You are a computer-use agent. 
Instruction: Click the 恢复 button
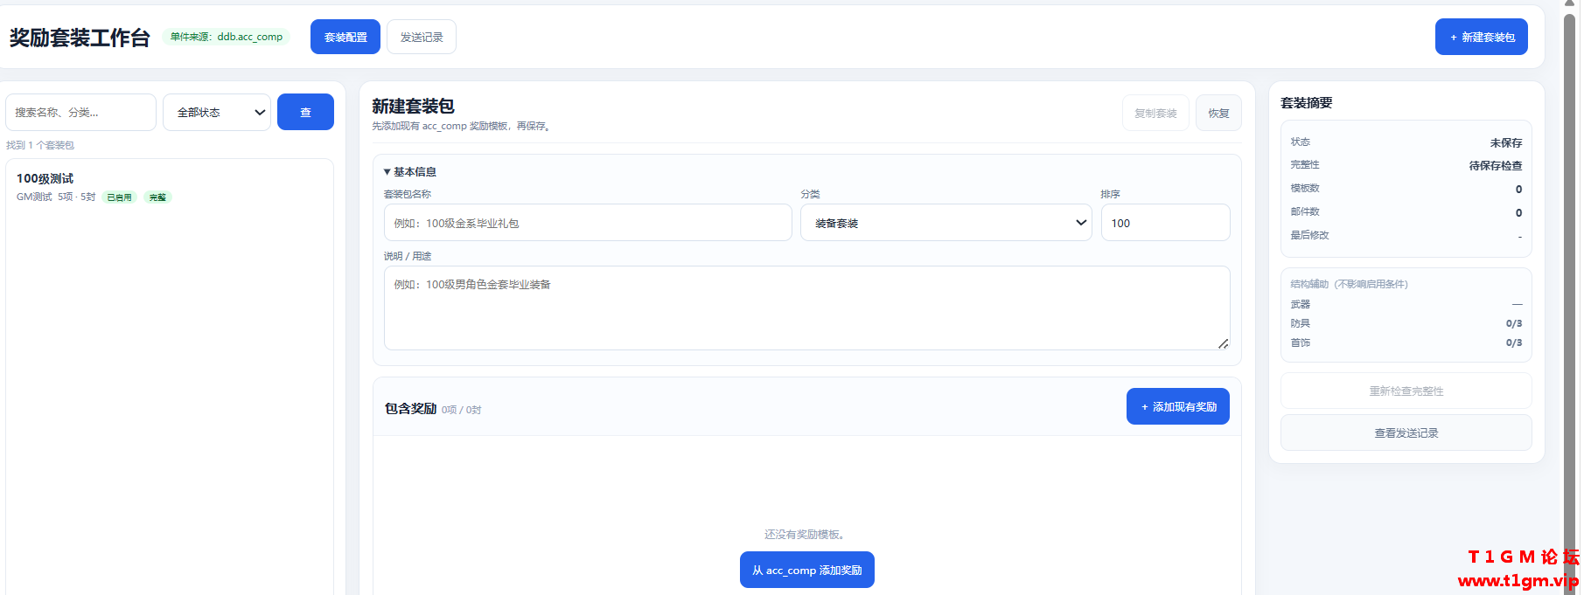(x=1218, y=113)
